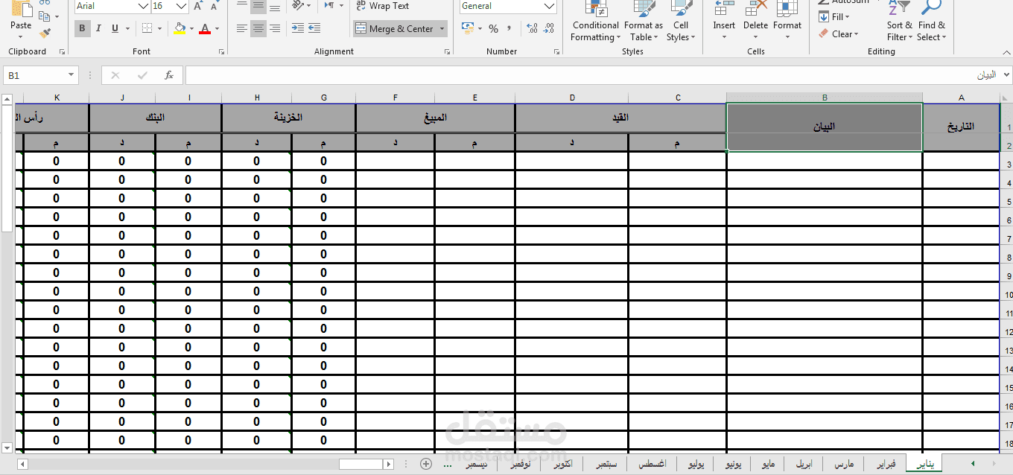Click into the formula bar
Image resolution: width=1013 pixels, height=475 pixels.
pyautogui.click(x=592, y=75)
